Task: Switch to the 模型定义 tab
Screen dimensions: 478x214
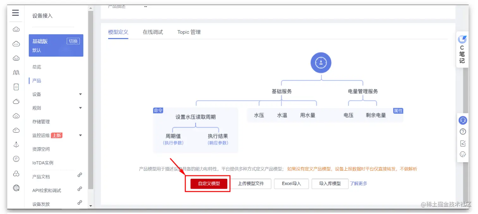Action: click(118, 32)
